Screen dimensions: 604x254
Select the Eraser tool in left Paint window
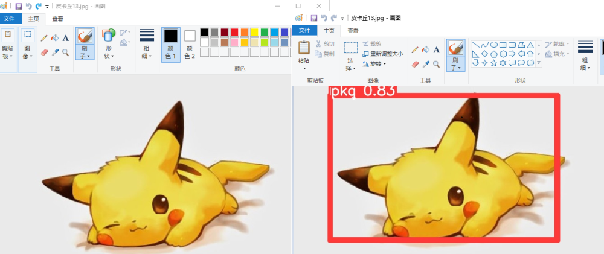[x=44, y=52]
